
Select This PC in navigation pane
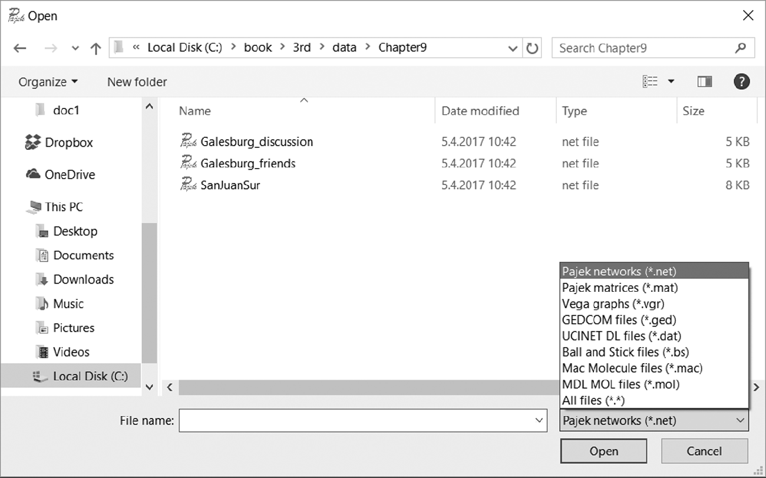(x=55, y=207)
